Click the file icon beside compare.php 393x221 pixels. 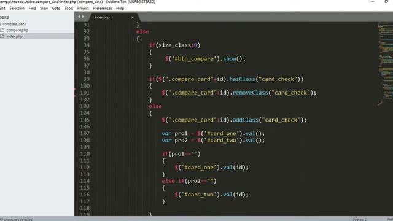(x=2, y=30)
